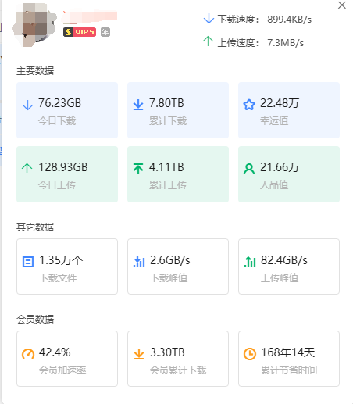353x404 pixels.
Task: Click the 累计节省时间 clock icon
Action: (250, 354)
